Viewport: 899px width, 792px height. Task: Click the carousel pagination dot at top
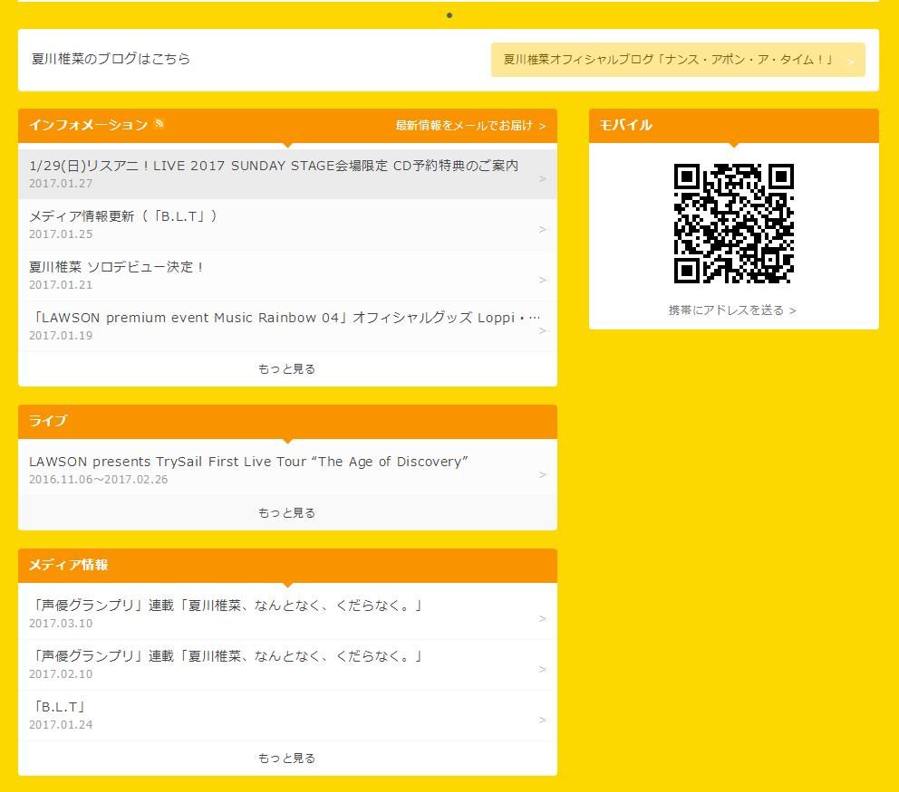tap(449, 15)
